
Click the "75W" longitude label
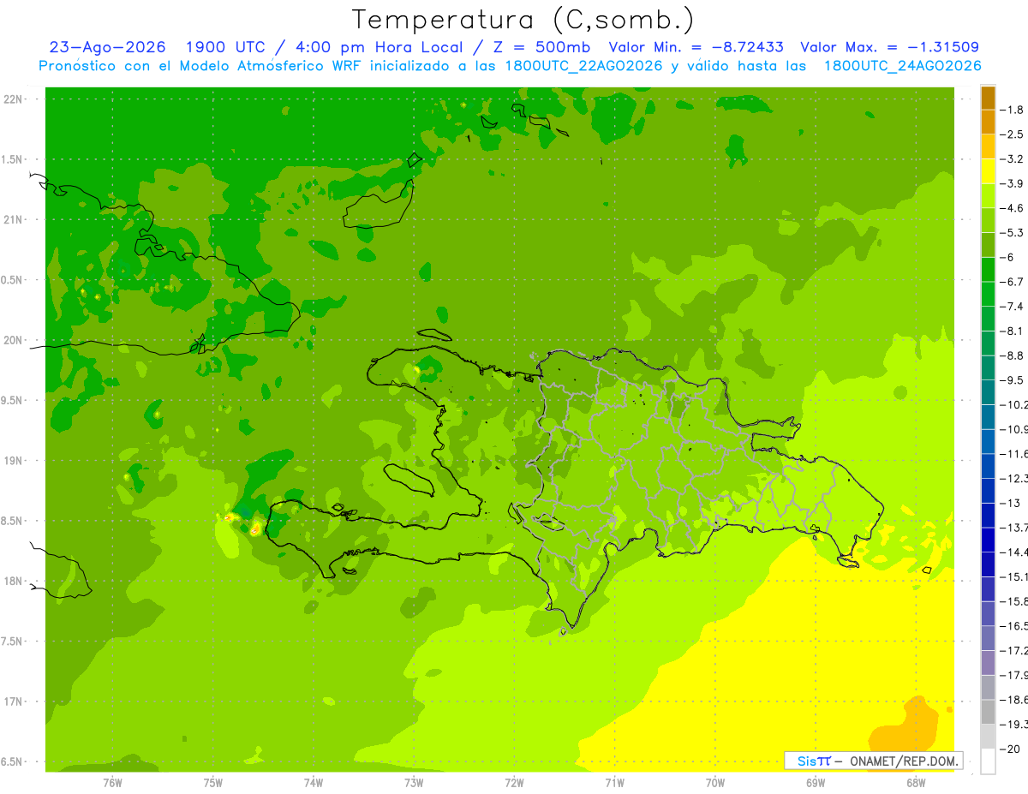212,783
